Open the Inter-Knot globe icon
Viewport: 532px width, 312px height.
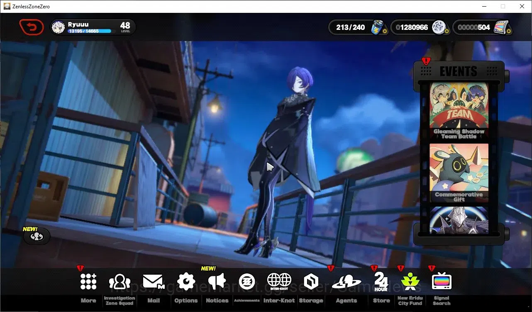pos(279,282)
